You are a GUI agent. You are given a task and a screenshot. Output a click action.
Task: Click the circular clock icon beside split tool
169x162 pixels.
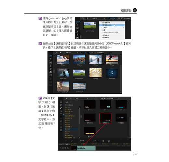point(72,141)
